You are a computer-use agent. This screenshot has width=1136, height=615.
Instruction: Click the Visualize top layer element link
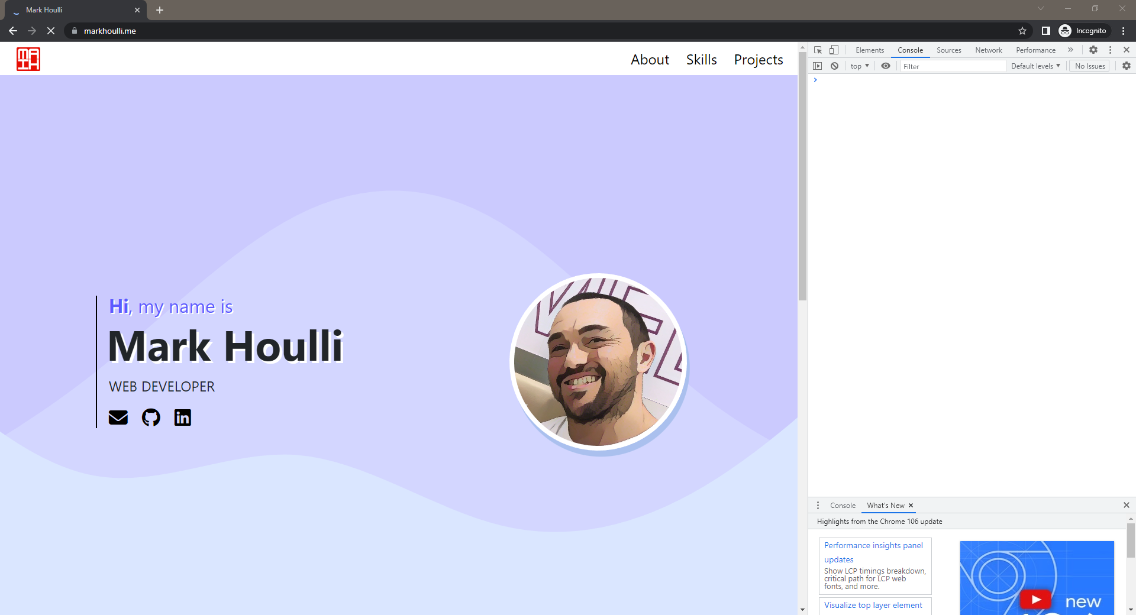[873, 605]
